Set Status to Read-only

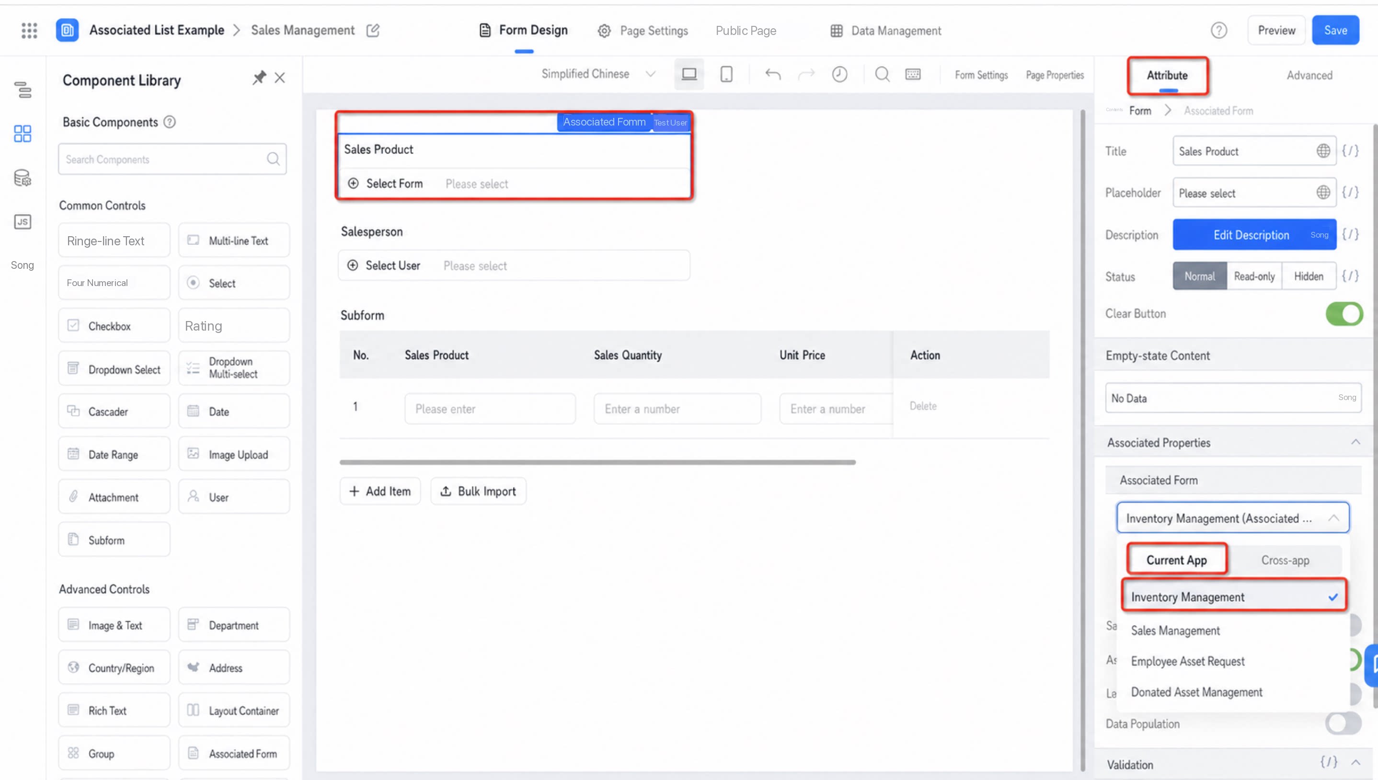tap(1254, 276)
